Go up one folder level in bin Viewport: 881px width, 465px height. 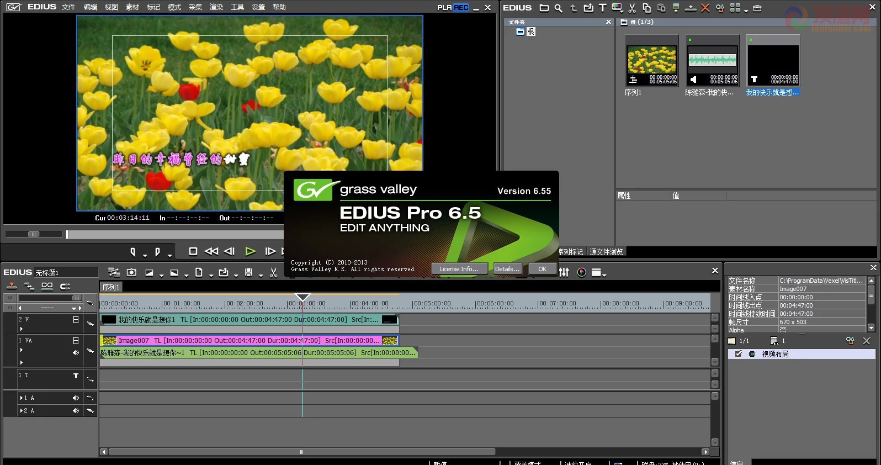(x=574, y=8)
